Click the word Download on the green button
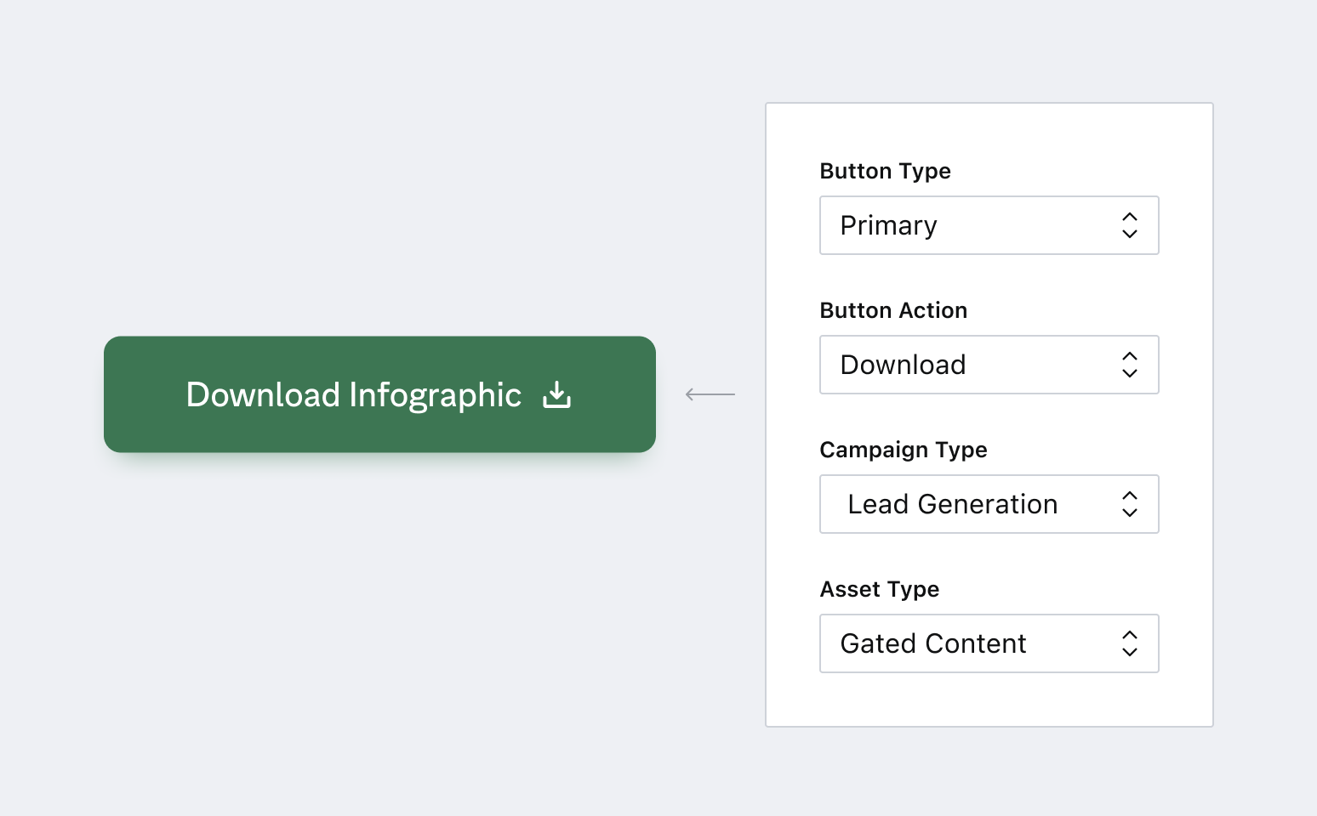This screenshot has height=816, width=1317. click(263, 395)
